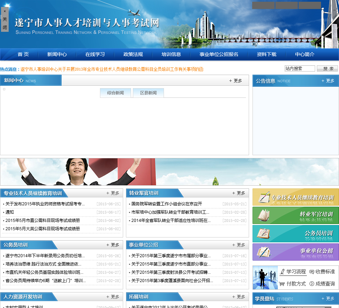Open 更多 for 事业单位公招 list

[239, 245]
